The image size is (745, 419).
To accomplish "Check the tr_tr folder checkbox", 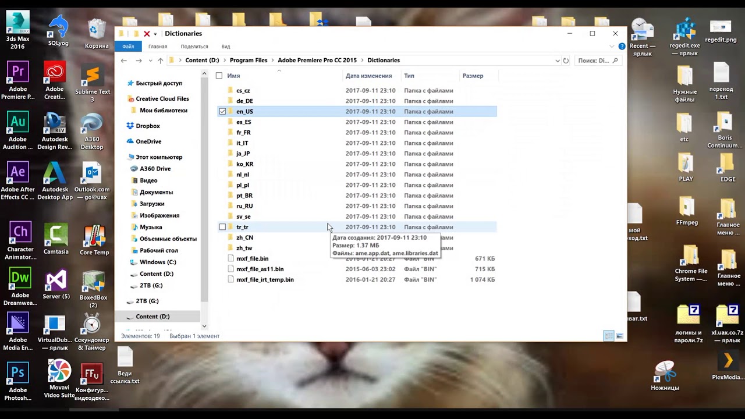I will [222, 227].
